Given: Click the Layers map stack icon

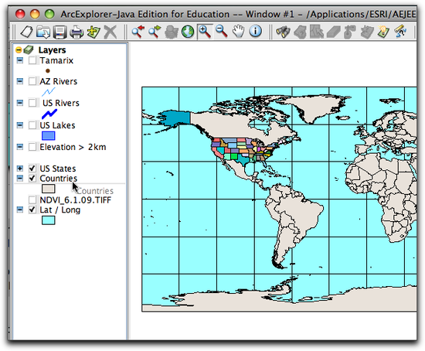Looking at the screenshot, I should point(29,50).
